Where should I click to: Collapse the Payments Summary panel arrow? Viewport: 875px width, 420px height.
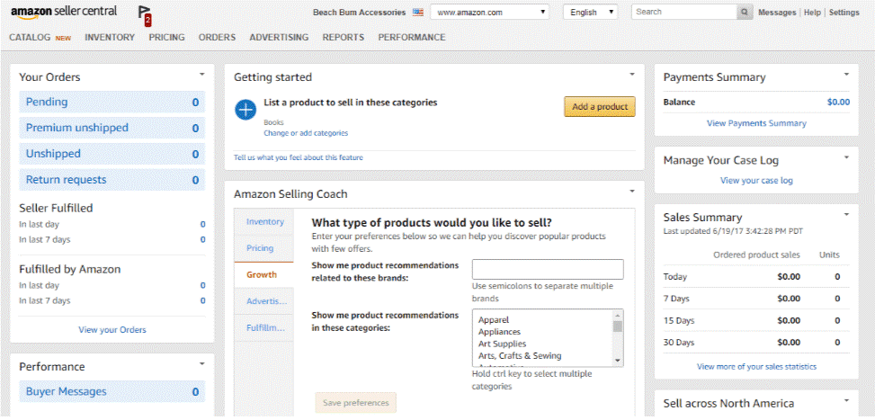point(846,74)
